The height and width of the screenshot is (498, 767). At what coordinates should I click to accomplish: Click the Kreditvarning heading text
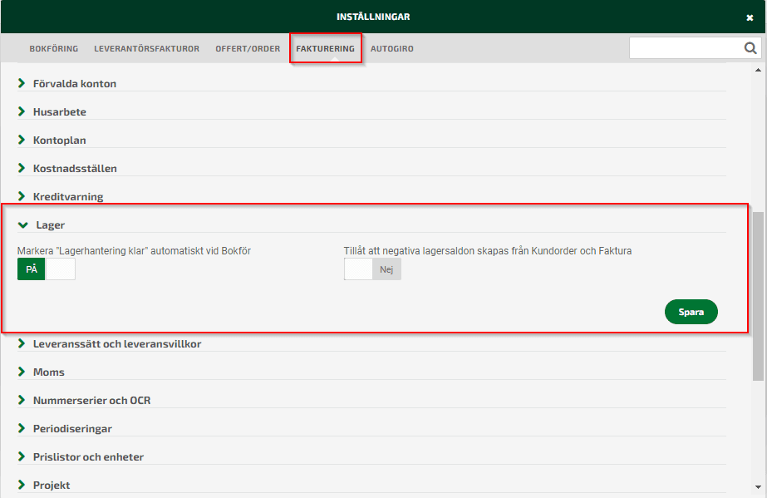[68, 197]
